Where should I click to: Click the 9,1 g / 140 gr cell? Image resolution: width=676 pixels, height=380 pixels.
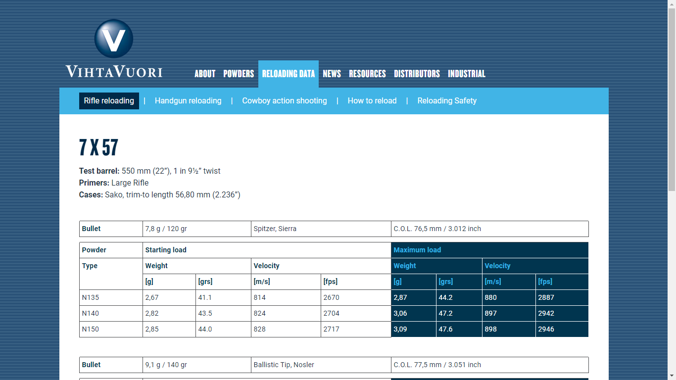point(197,365)
